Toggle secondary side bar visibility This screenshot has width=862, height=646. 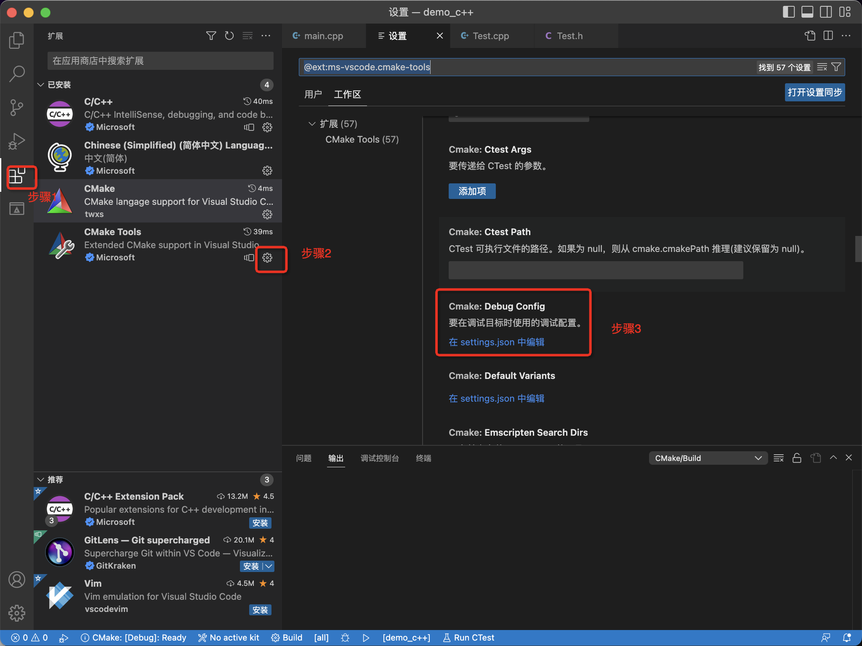tap(826, 12)
